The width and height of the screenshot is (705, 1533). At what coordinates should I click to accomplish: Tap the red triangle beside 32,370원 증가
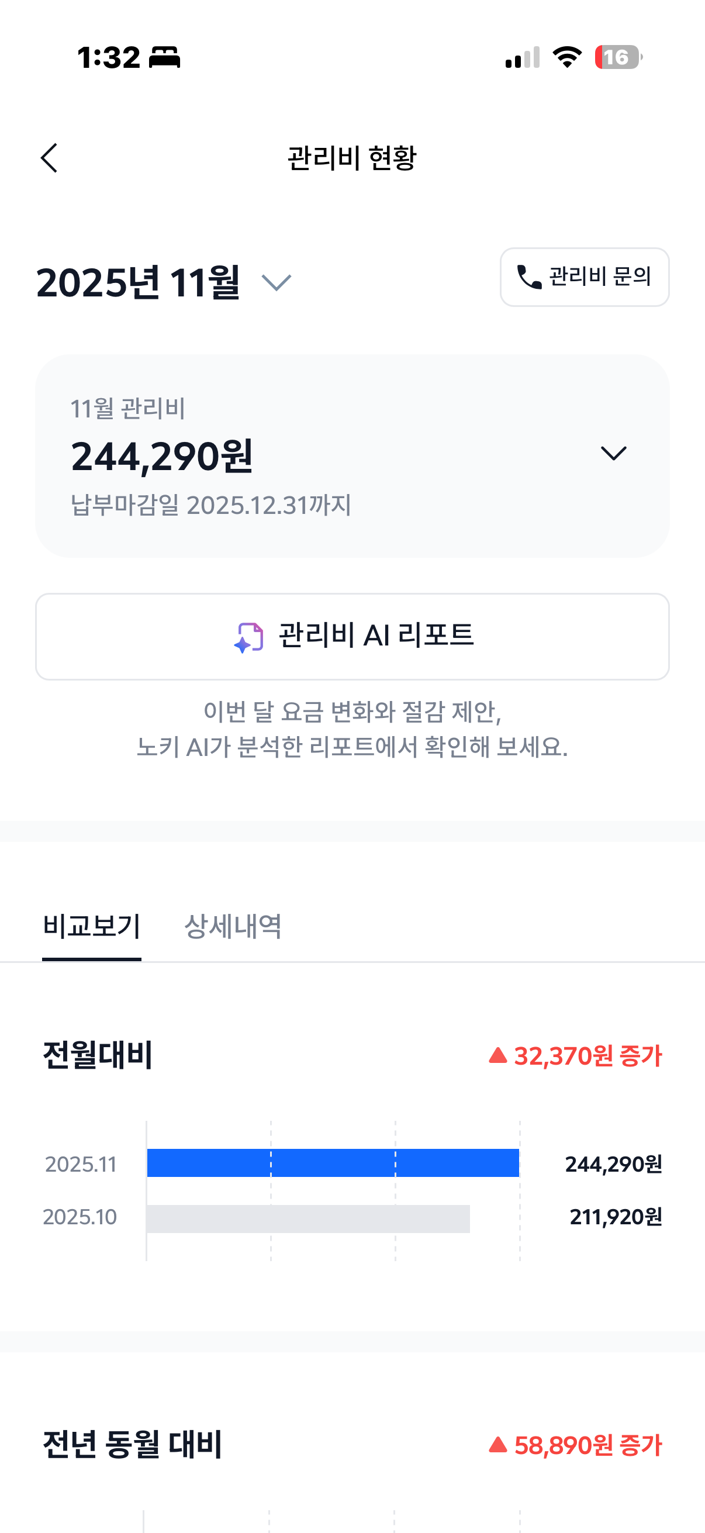point(497,1056)
